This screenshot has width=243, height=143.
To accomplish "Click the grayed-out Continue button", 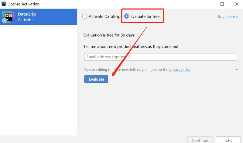I will click(200, 140).
